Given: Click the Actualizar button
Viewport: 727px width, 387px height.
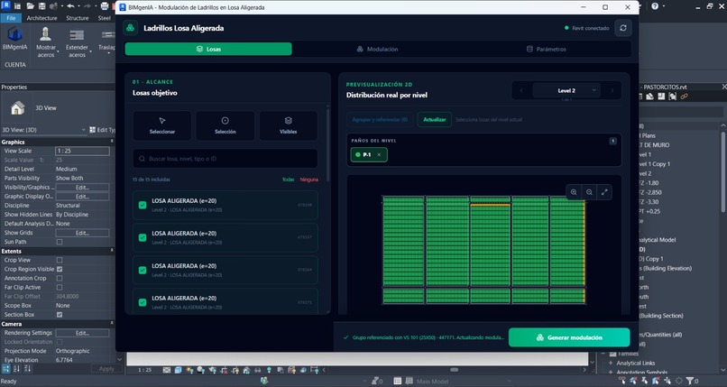Looking at the screenshot, I should tap(435, 120).
